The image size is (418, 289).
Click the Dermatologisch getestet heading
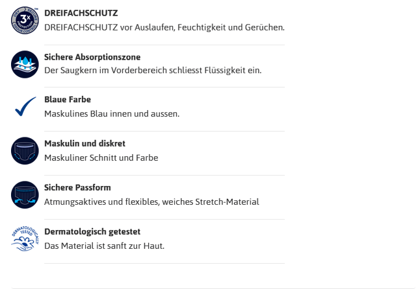[x=92, y=231]
